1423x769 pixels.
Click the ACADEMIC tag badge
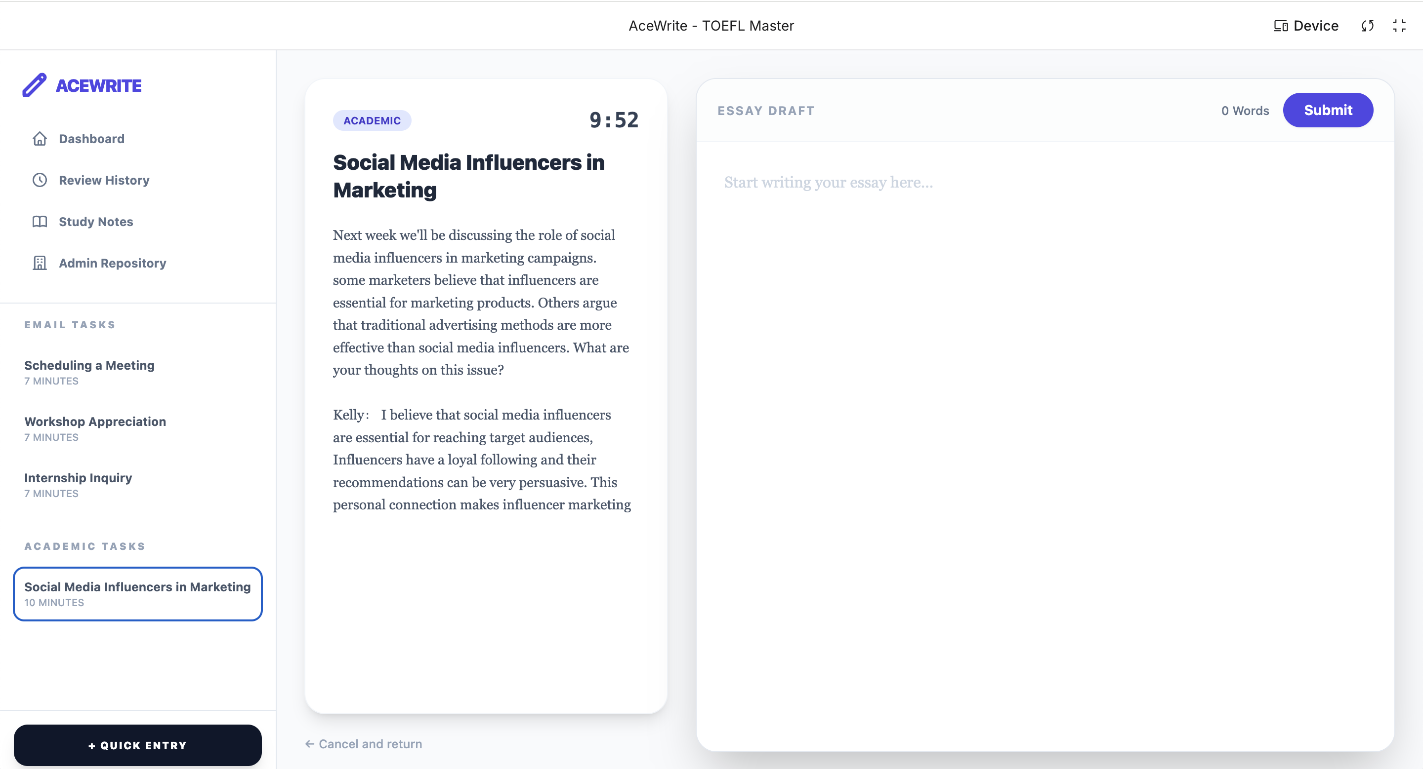coord(372,120)
